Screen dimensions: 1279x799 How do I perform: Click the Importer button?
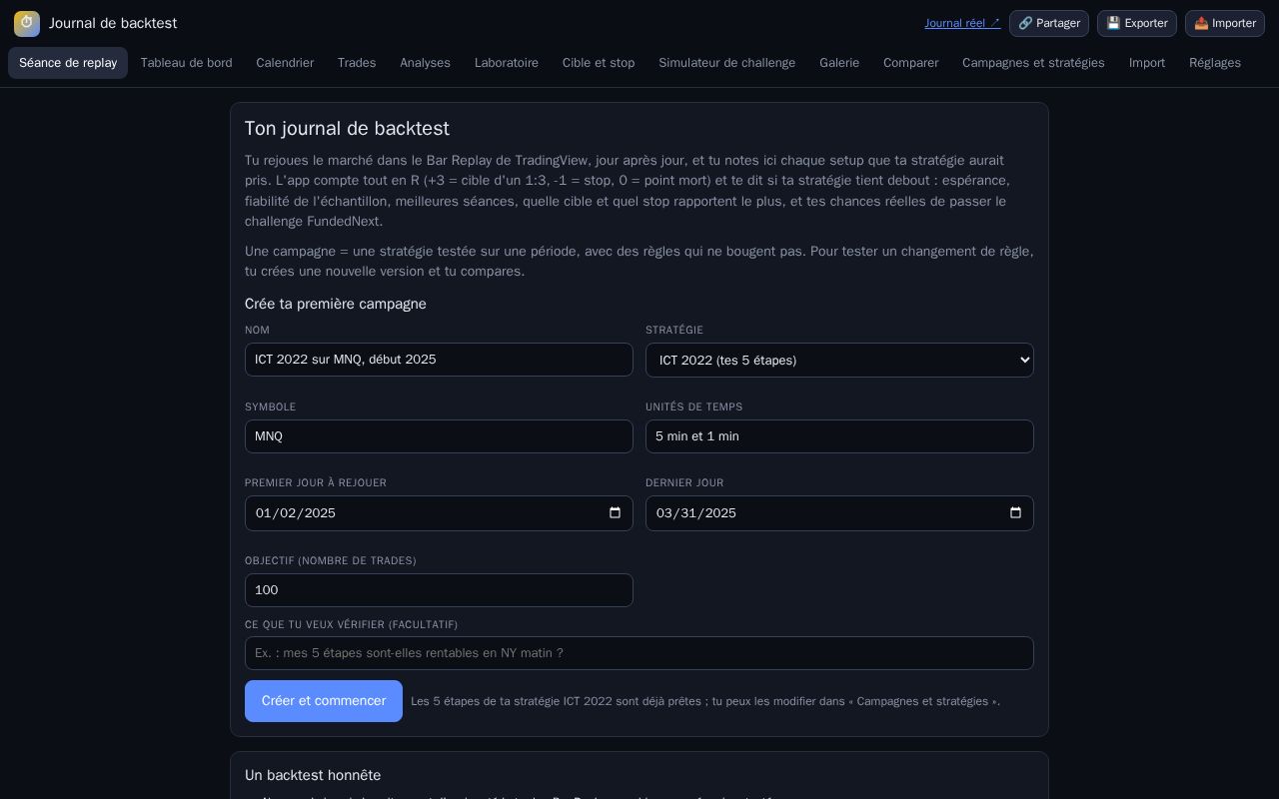[1225, 23]
